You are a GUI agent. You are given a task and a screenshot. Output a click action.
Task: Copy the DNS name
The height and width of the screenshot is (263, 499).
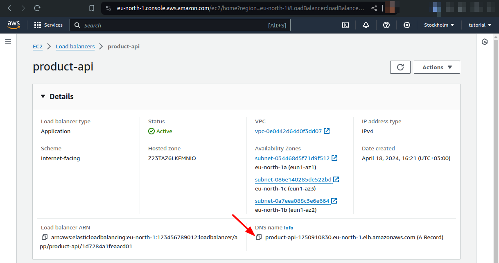point(259,238)
